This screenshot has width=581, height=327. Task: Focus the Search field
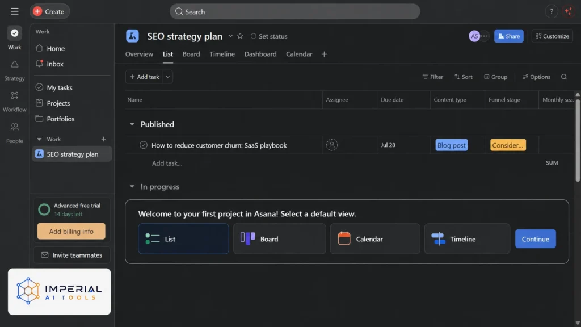pos(294,11)
